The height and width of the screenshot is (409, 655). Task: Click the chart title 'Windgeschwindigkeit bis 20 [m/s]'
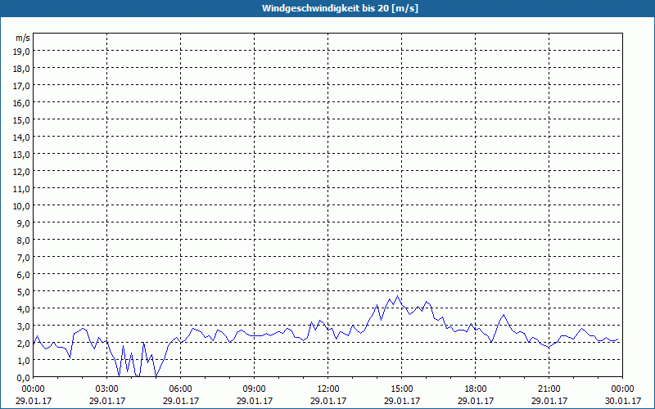pyautogui.click(x=340, y=8)
